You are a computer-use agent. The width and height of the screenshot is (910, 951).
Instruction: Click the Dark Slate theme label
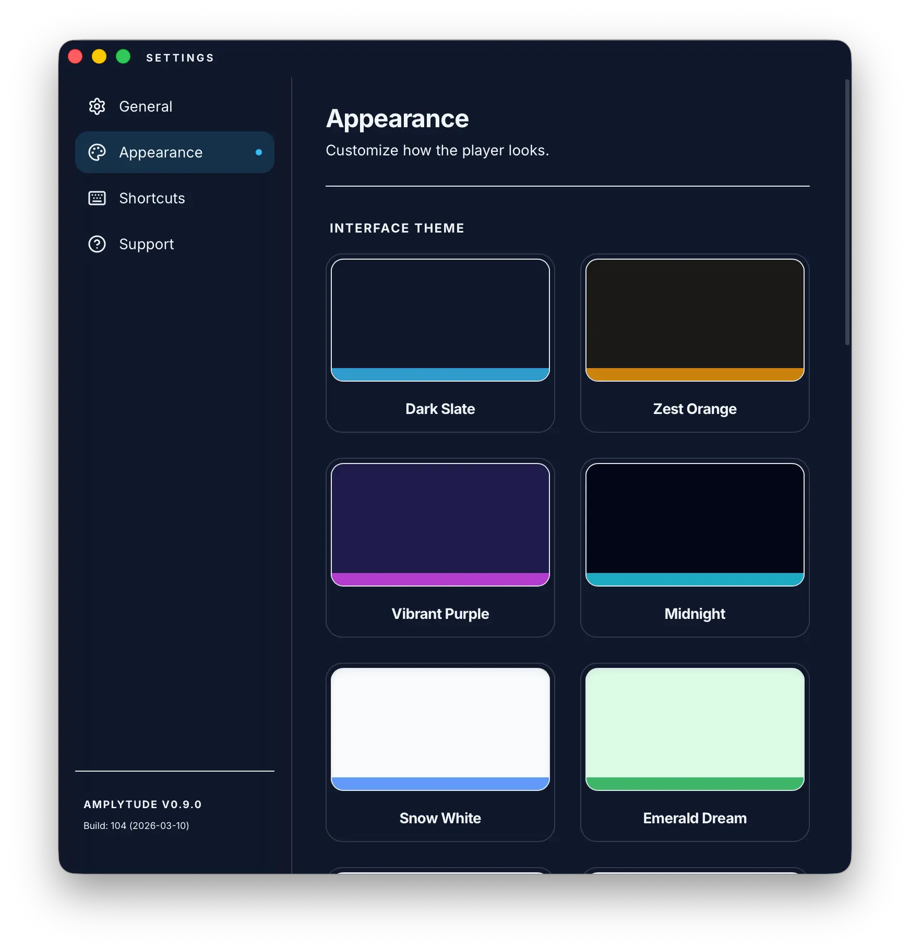[440, 409]
